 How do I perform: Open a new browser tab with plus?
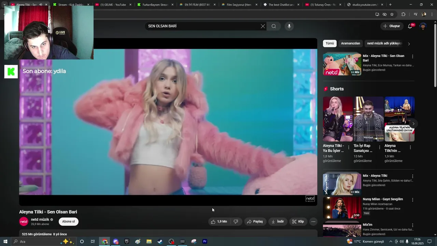[390, 5]
